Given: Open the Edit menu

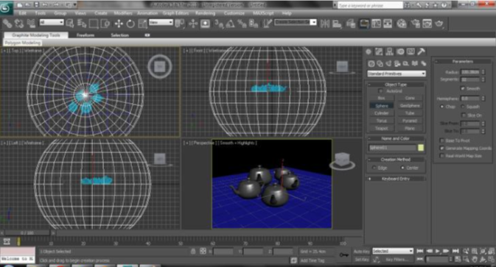Looking at the screenshot, I should [22, 13].
